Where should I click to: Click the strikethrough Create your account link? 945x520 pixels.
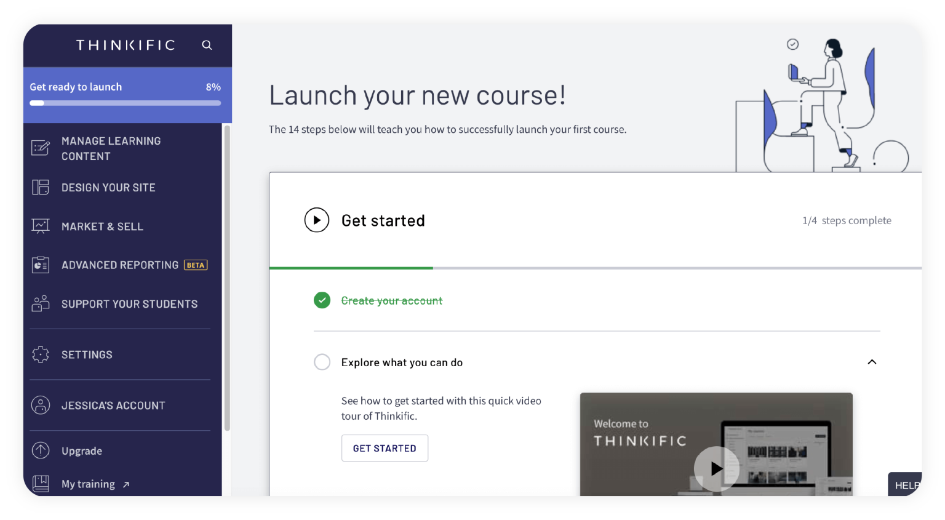pos(392,300)
